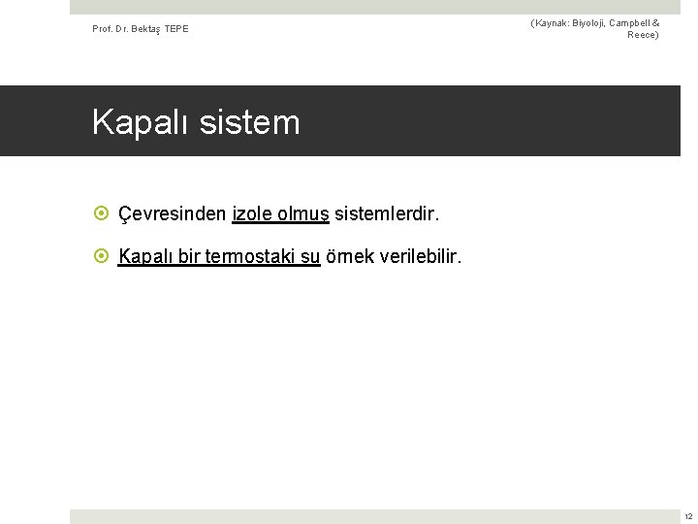Click the underlined phrase 'Kapalı bir termostaki su'
The width and height of the screenshot is (698, 524).
(219, 256)
